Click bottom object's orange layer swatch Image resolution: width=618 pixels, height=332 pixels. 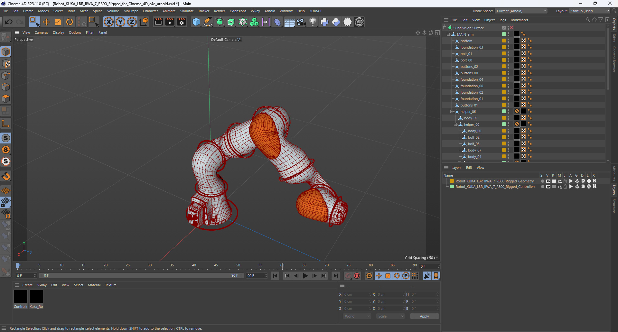click(504, 41)
